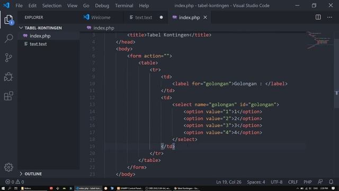This screenshot has width=339, height=191.
Task: Click Ln 19, Col 26 in status bar
Action: click(x=229, y=182)
